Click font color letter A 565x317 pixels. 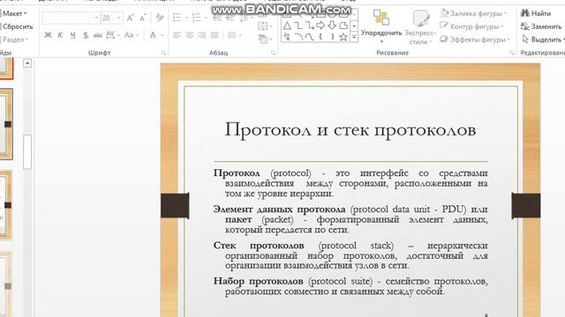point(153,35)
